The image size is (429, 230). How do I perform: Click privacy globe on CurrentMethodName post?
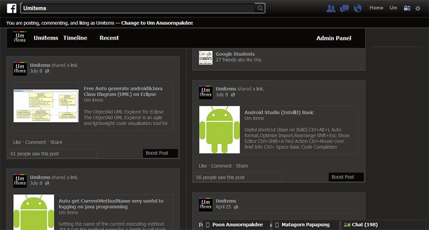point(47,183)
